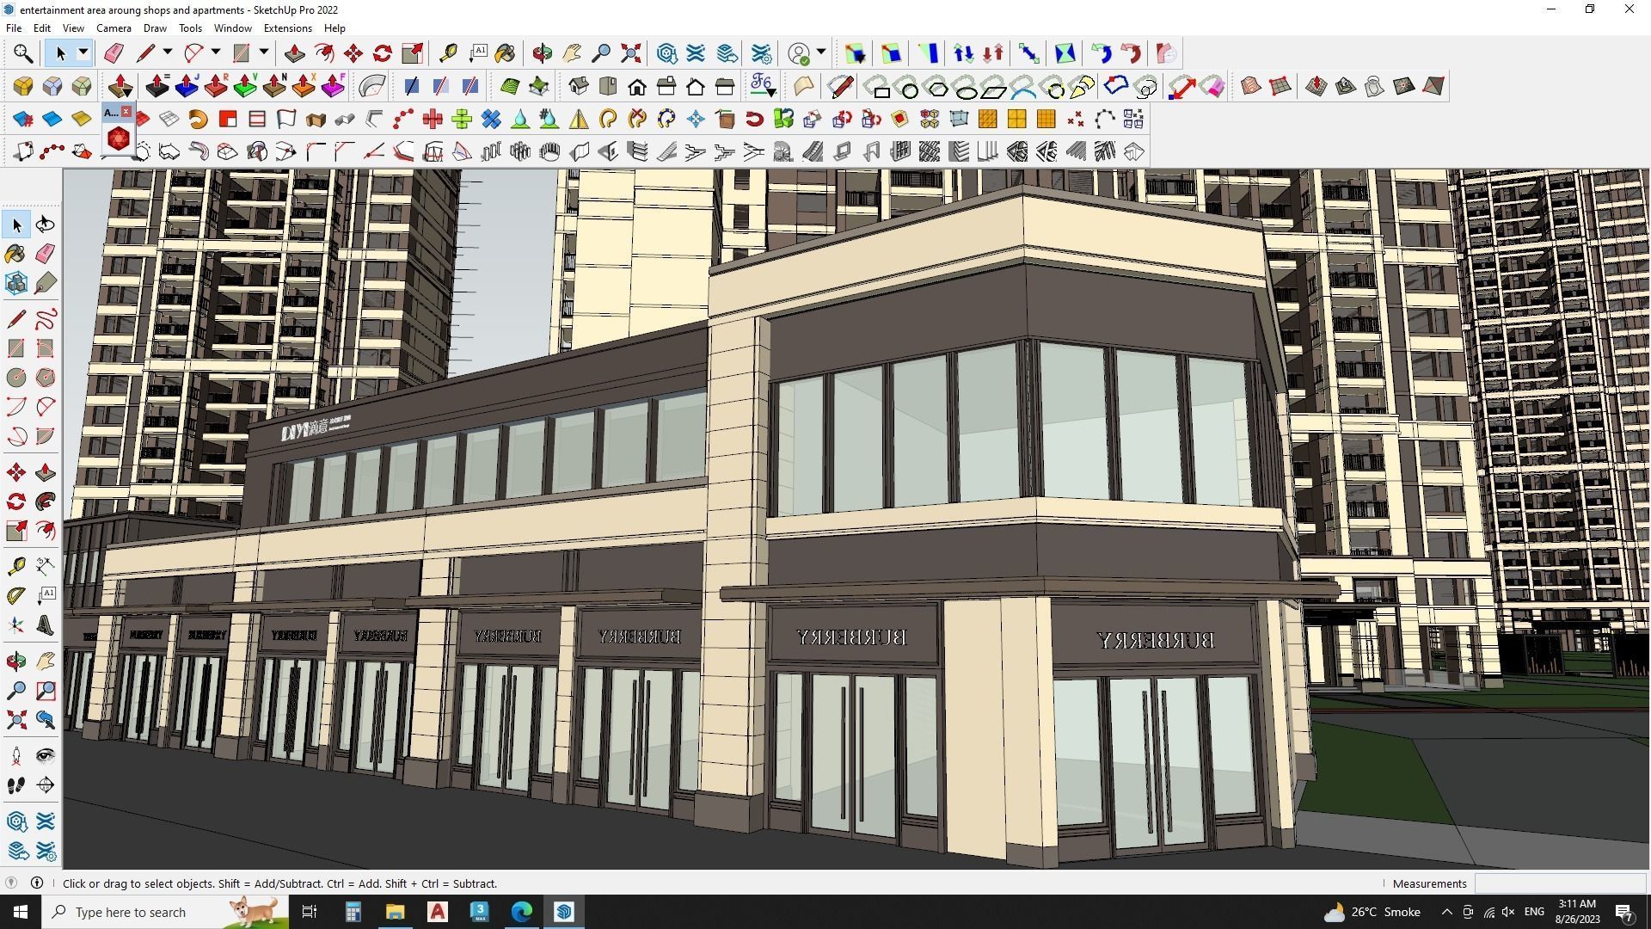Screen dimensions: 1651x929
Task: Select the Tag tool
Action: click(x=46, y=283)
